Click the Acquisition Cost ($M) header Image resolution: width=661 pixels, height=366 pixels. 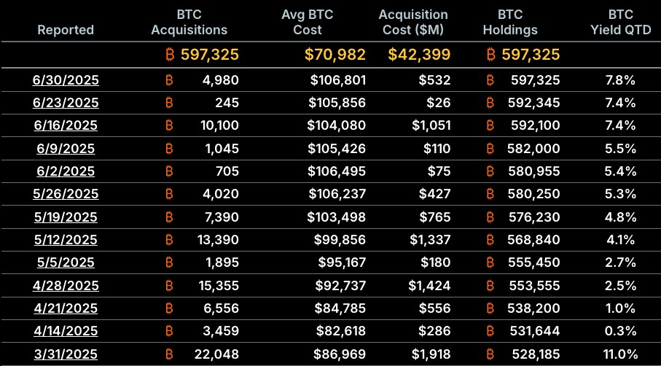coord(414,23)
